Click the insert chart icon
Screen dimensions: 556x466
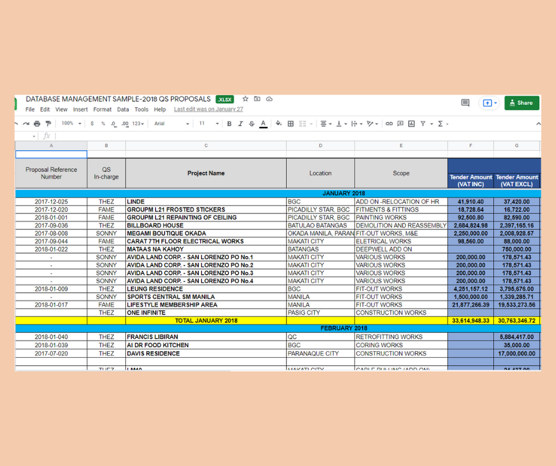pyautogui.click(x=411, y=124)
